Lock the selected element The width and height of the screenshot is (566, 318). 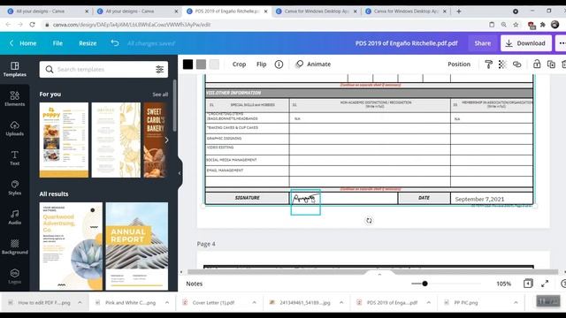pos(537,64)
